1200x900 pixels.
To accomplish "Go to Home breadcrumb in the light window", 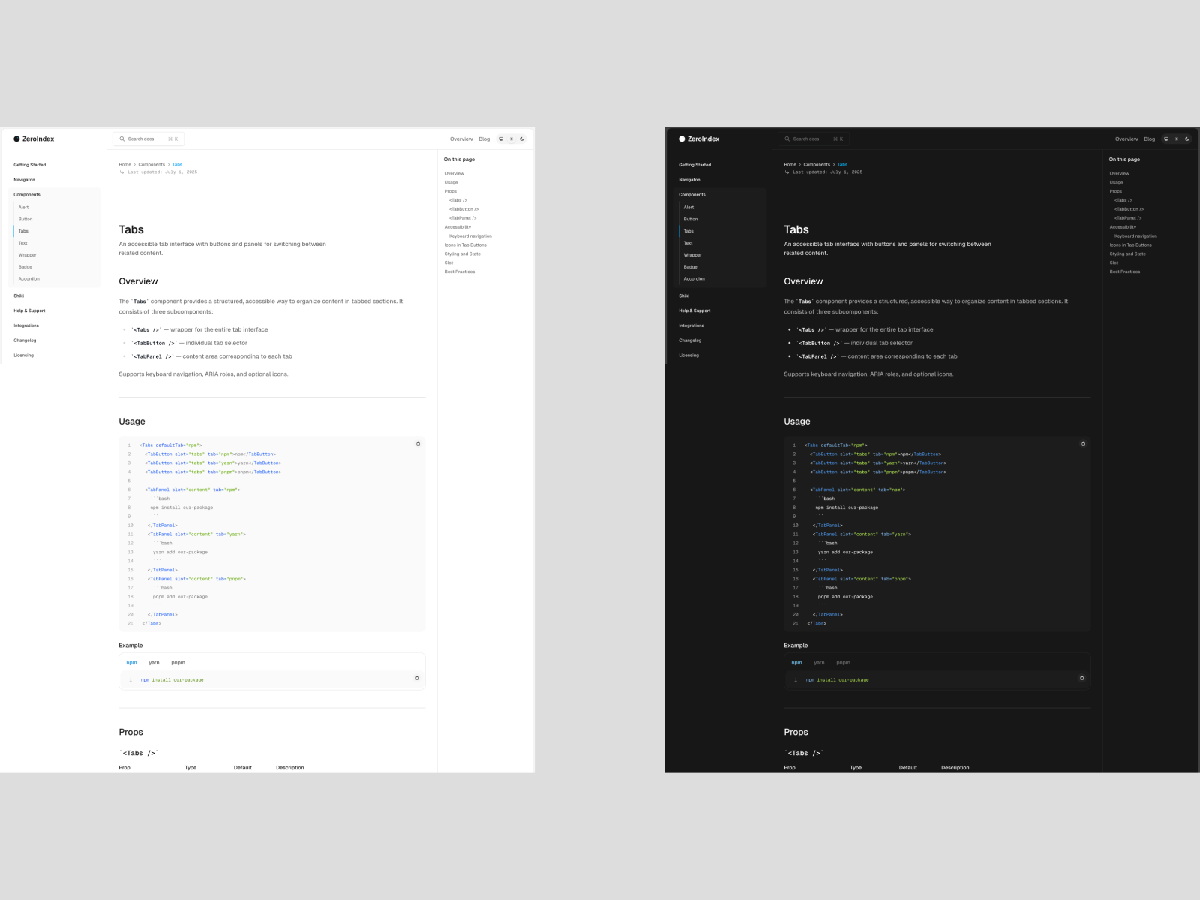I will 124,164.
